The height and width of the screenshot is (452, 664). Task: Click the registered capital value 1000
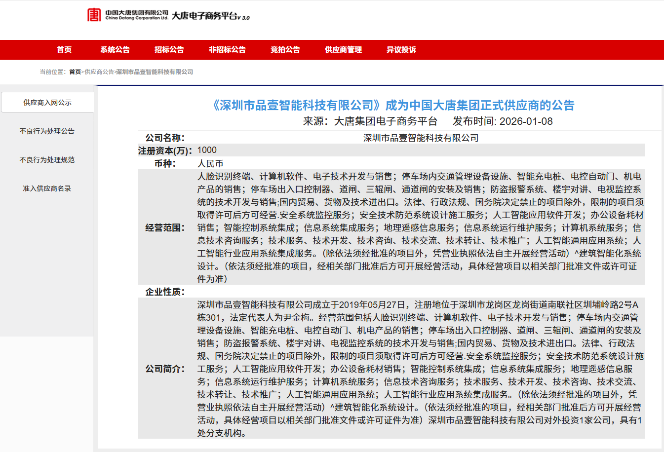click(207, 150)
